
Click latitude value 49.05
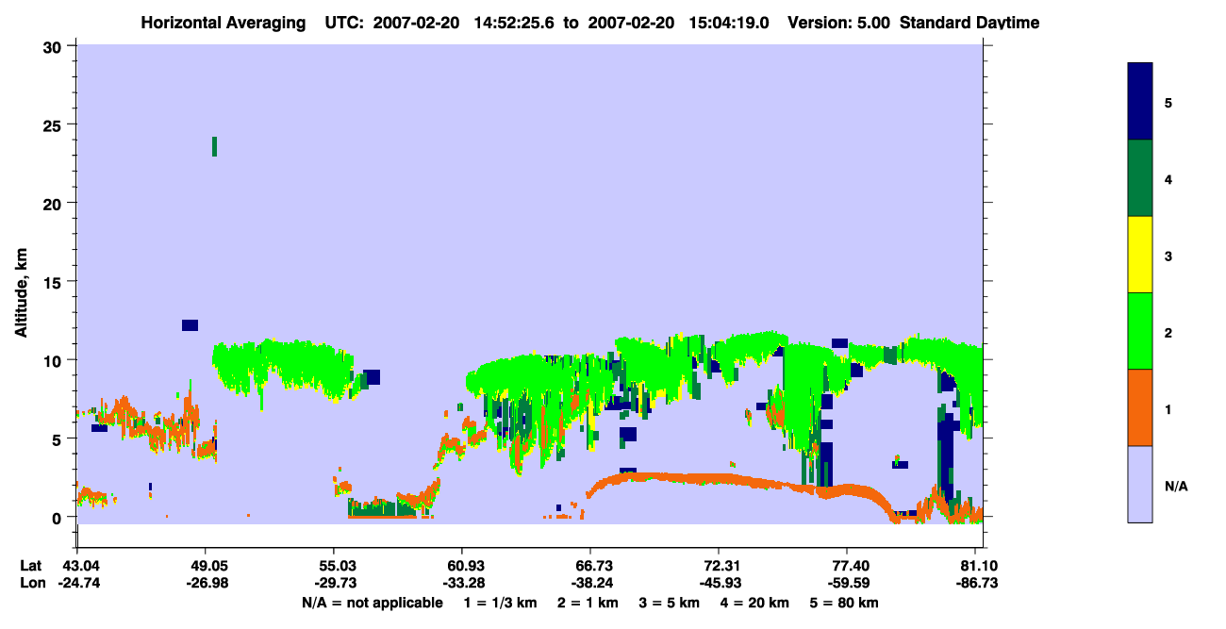pos(207,566)
